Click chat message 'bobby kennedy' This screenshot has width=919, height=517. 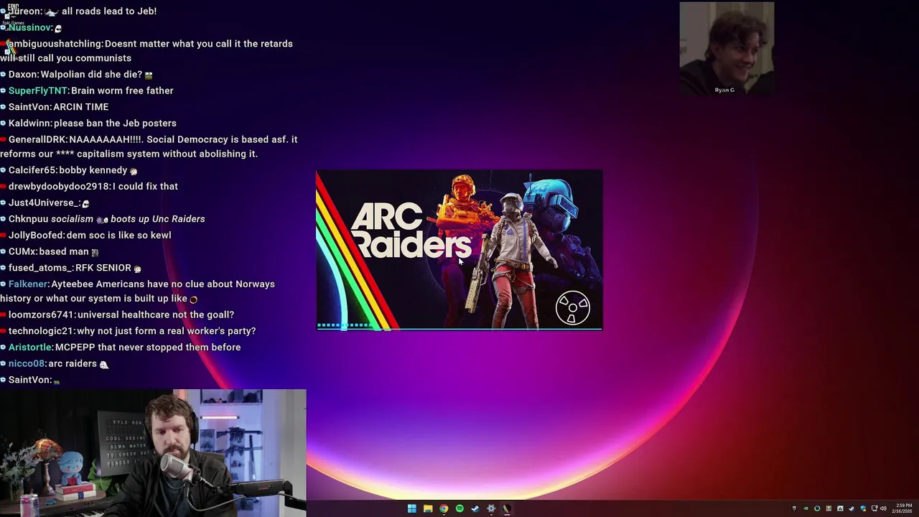[93, 170]
